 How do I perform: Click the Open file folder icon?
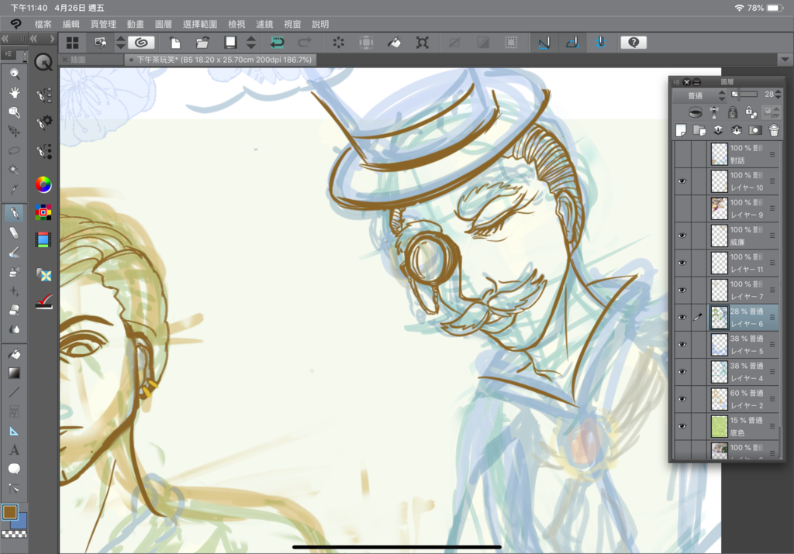pos(202,43)
